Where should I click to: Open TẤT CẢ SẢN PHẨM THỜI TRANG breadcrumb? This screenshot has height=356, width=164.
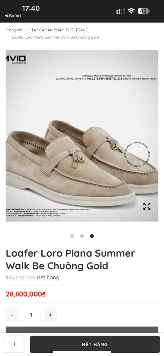coord(60,30)
